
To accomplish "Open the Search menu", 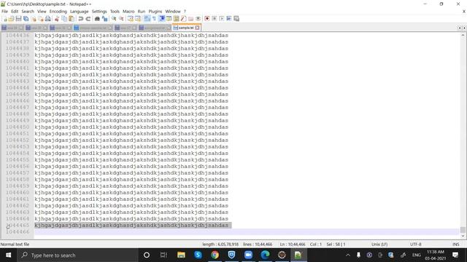I will point(28,12).
